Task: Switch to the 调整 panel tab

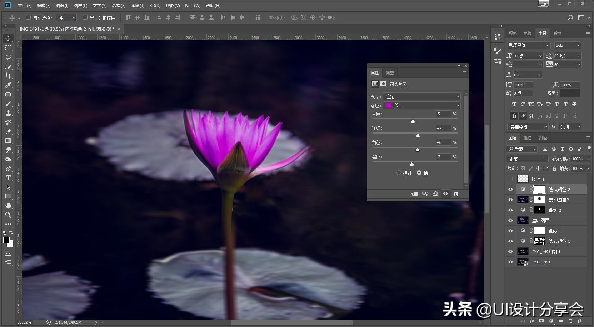Action: [390, 73]
